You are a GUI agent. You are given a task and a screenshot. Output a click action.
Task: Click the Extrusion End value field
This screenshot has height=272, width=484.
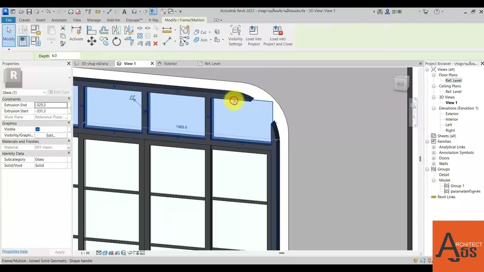(x=51, y=105)
